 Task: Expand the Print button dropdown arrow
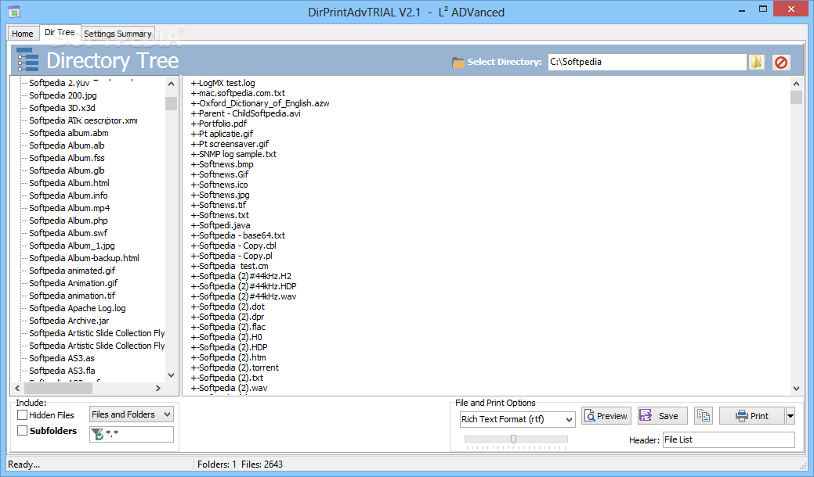coord(790,416)
